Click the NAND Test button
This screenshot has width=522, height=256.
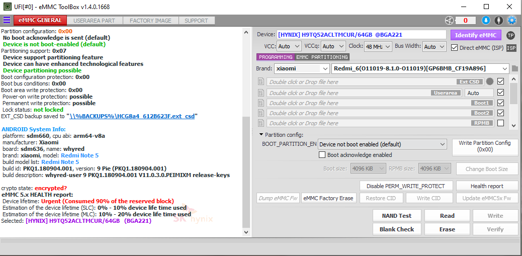[x=396, y=216]
